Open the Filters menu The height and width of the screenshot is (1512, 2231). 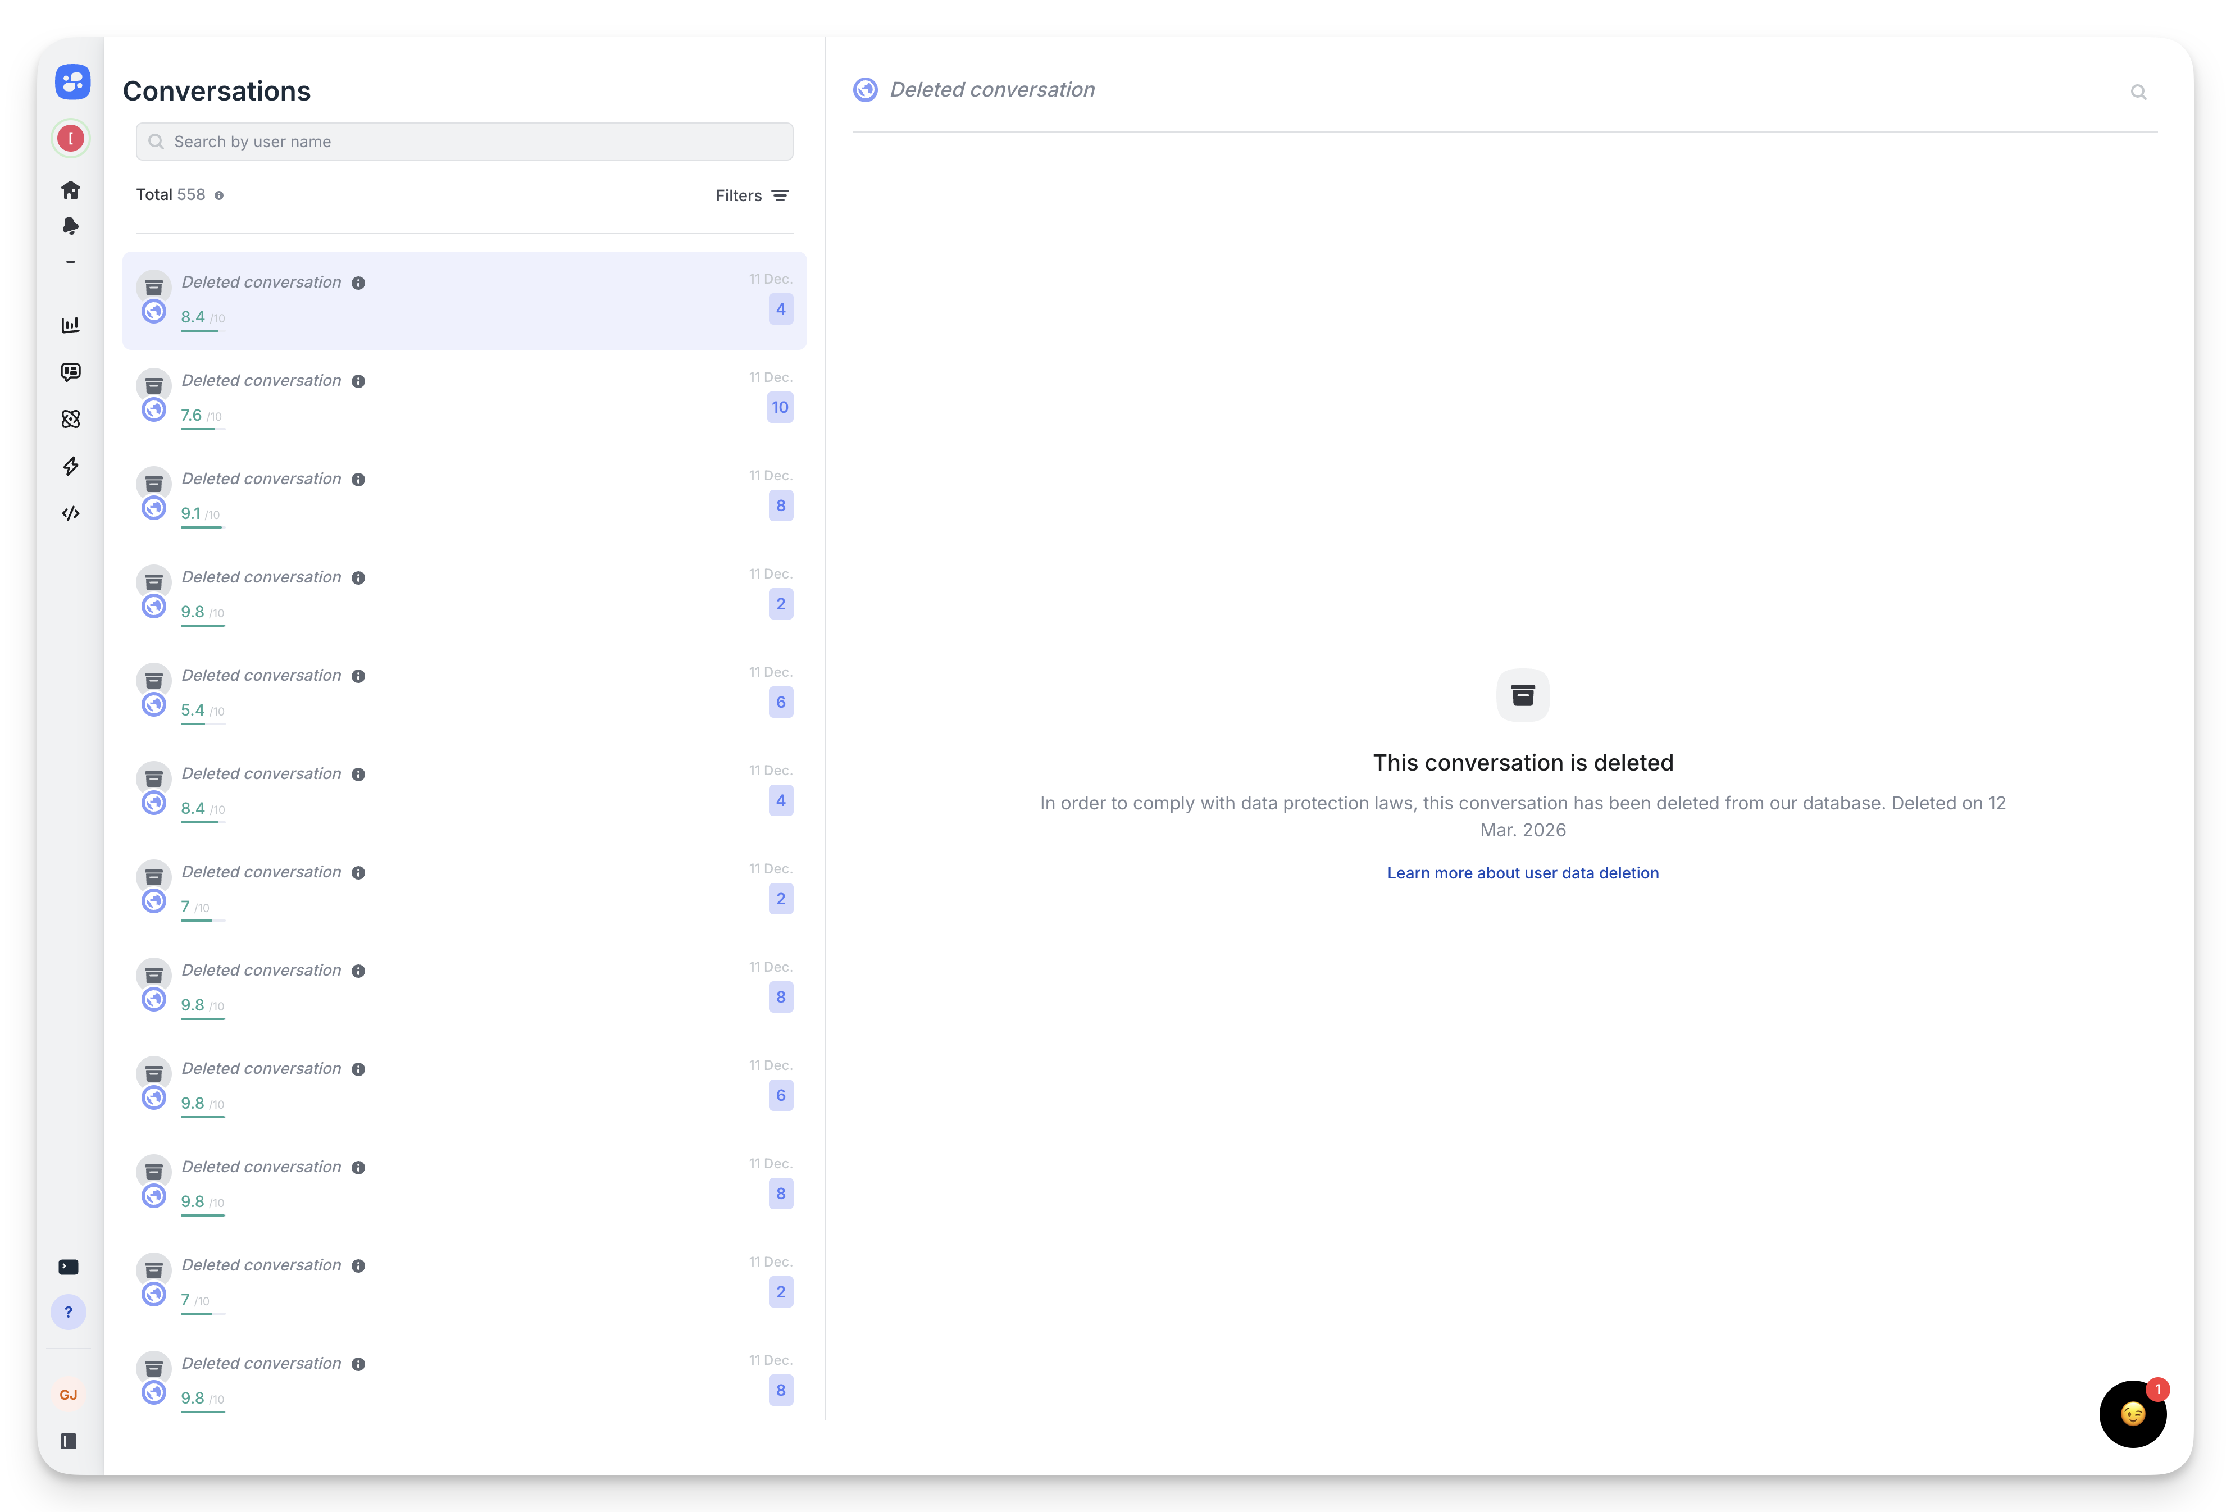[x=752, y=196]
